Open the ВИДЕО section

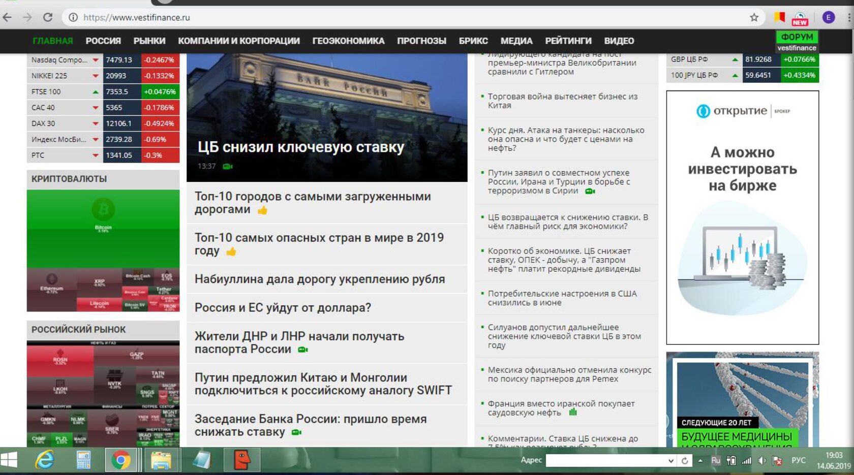(x=619, y=41)
